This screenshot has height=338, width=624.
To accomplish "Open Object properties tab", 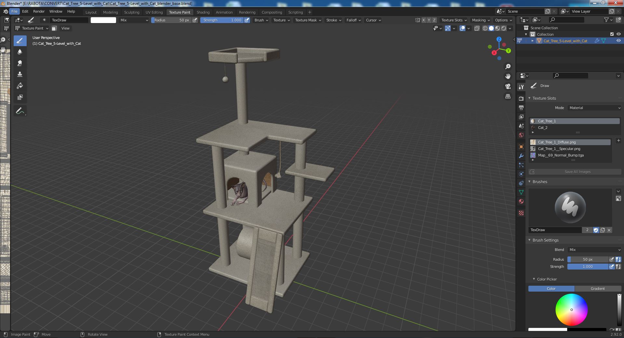I will click(521, 147).
